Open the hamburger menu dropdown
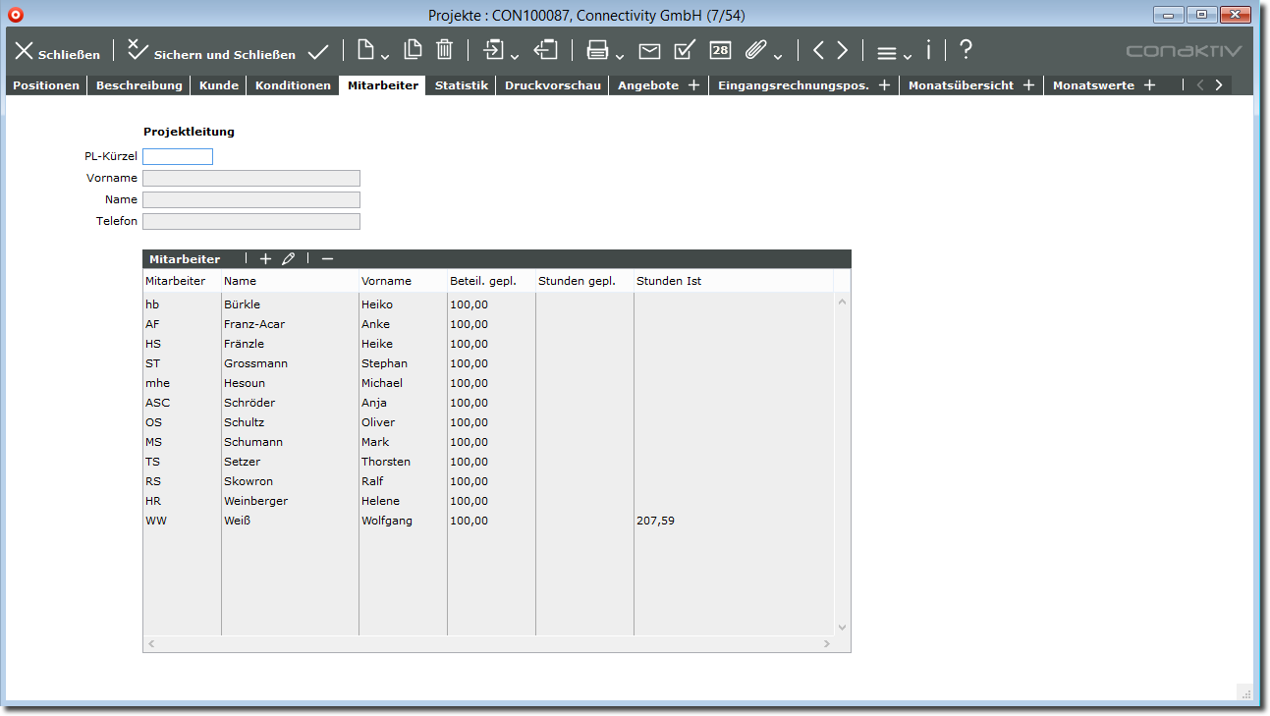Screen dimensions: 1270x716 point(907,55)
